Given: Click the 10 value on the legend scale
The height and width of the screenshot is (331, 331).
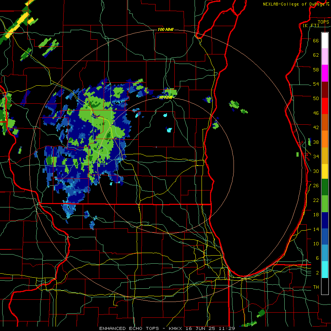Looking at the screenshot, I should (316, 243).
